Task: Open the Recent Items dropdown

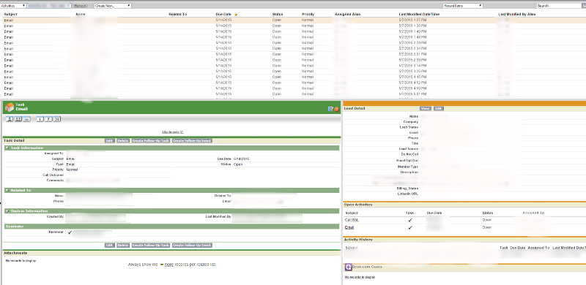Action: (x=463, y=6)
